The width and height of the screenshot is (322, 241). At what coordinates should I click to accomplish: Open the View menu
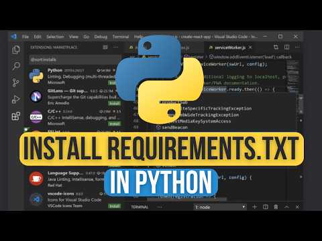(74, 37)
